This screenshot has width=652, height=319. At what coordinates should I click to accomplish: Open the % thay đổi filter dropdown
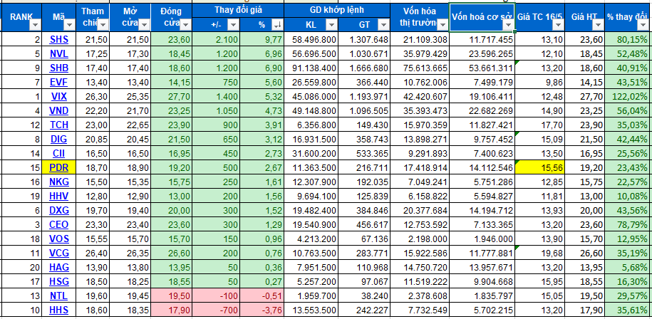coord(643,26)
